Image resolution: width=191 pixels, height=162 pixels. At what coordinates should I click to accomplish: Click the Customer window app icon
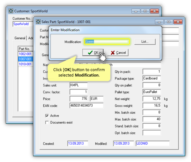point(11,11)
